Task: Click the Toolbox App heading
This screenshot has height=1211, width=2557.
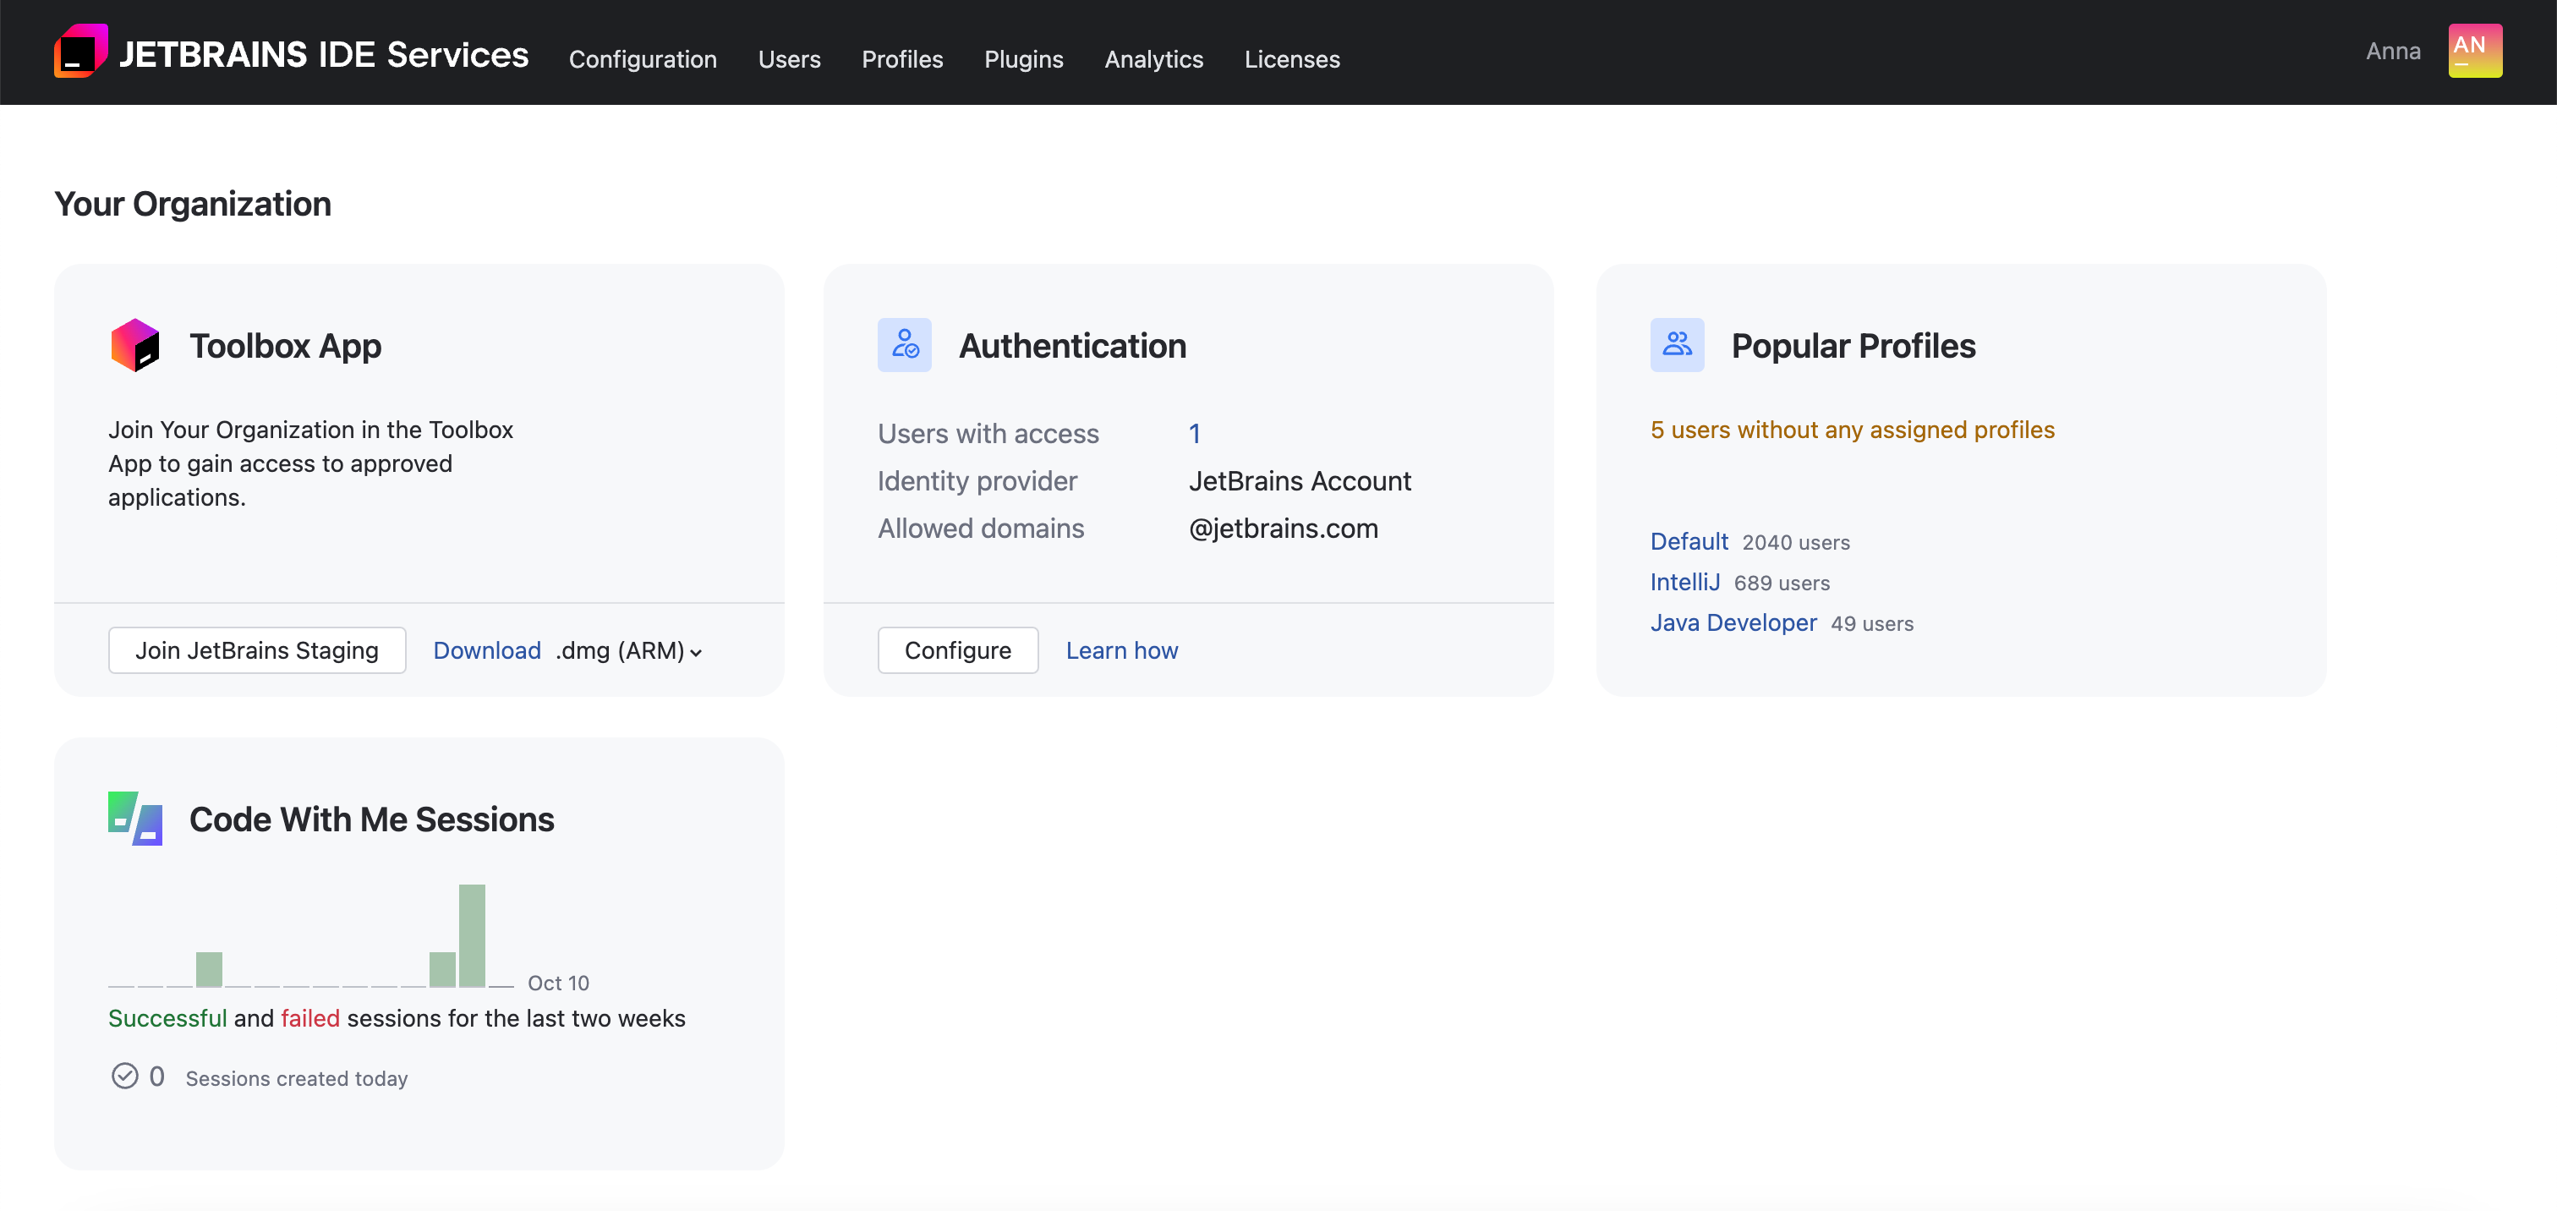Action: pos(285,345)
